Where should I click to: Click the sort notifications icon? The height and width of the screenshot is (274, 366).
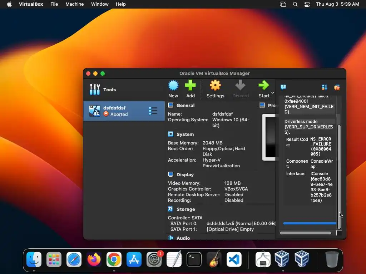point(325,87)
